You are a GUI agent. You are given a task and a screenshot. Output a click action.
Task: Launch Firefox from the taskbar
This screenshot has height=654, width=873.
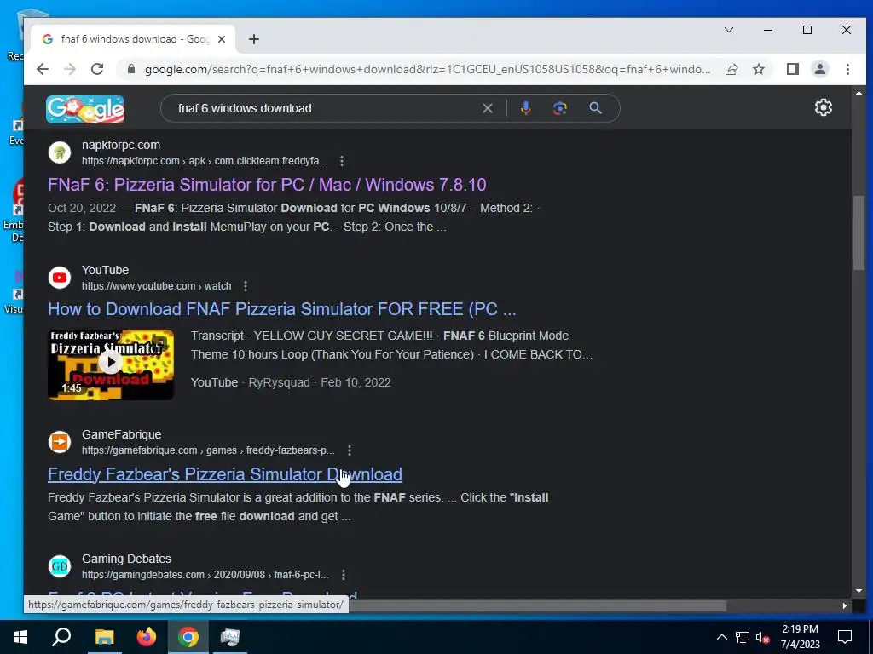[147, 637]
